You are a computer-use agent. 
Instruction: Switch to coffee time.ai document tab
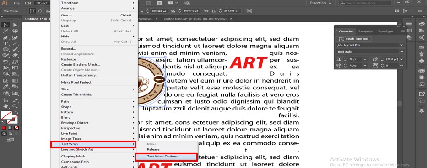195,19
